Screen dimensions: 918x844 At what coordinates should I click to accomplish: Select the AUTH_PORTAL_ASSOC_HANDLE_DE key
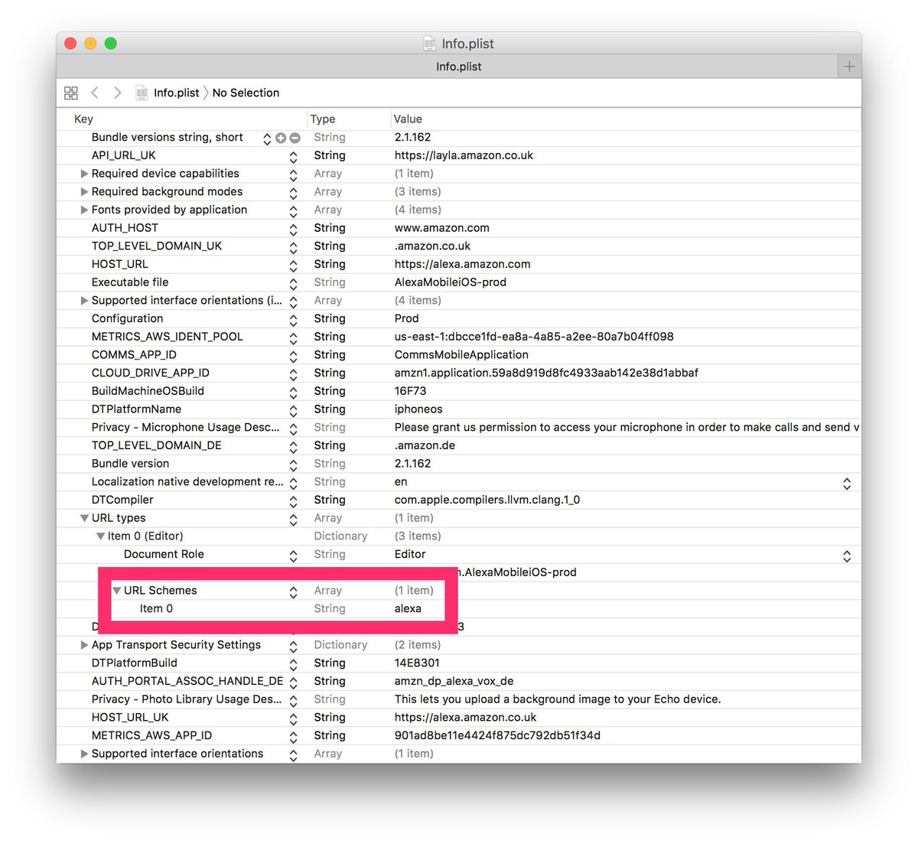click(x=187, y=681)
